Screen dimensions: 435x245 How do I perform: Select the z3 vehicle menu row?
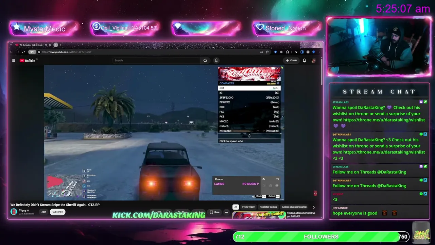coord(249,93)
